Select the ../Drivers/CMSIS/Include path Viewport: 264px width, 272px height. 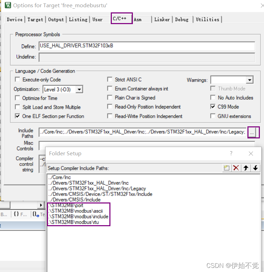click(75, 199)
